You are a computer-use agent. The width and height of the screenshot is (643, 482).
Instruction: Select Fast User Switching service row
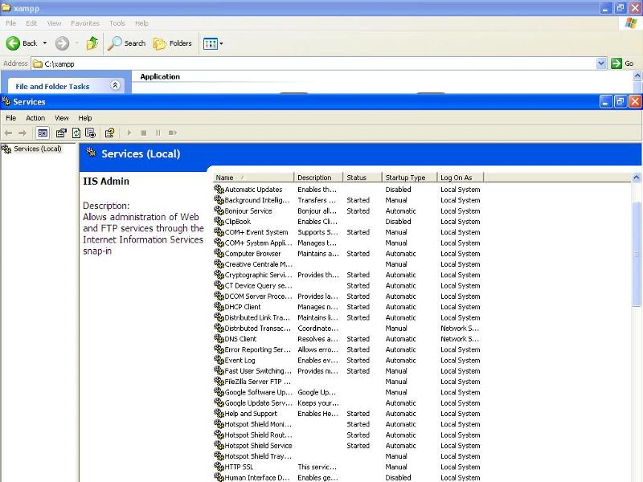click(x=349, y=370)
